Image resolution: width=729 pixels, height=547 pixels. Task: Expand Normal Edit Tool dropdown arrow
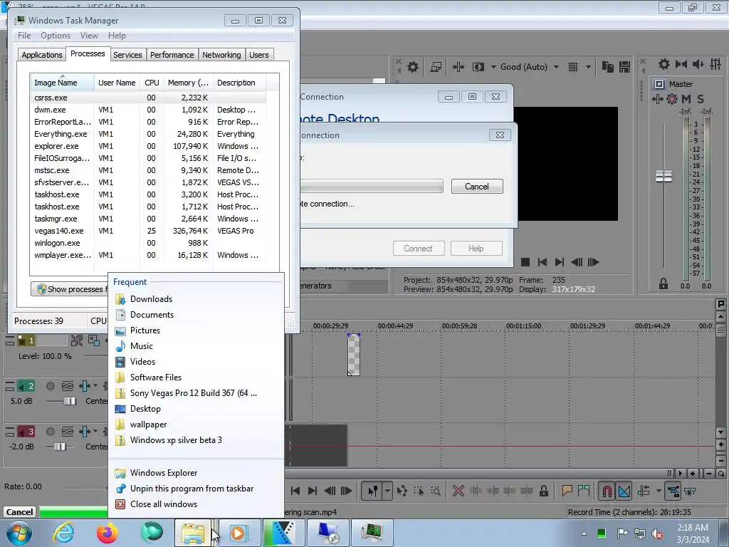[x=387, y=491]
